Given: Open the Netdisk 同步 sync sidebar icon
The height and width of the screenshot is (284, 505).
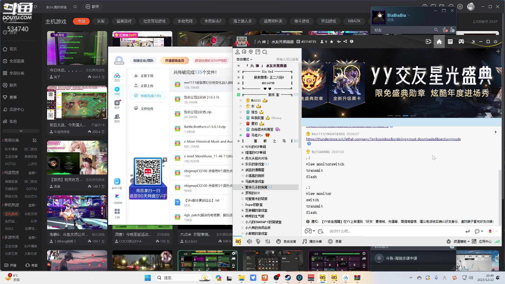Looking at the screenshot, I should coord(117,104).
